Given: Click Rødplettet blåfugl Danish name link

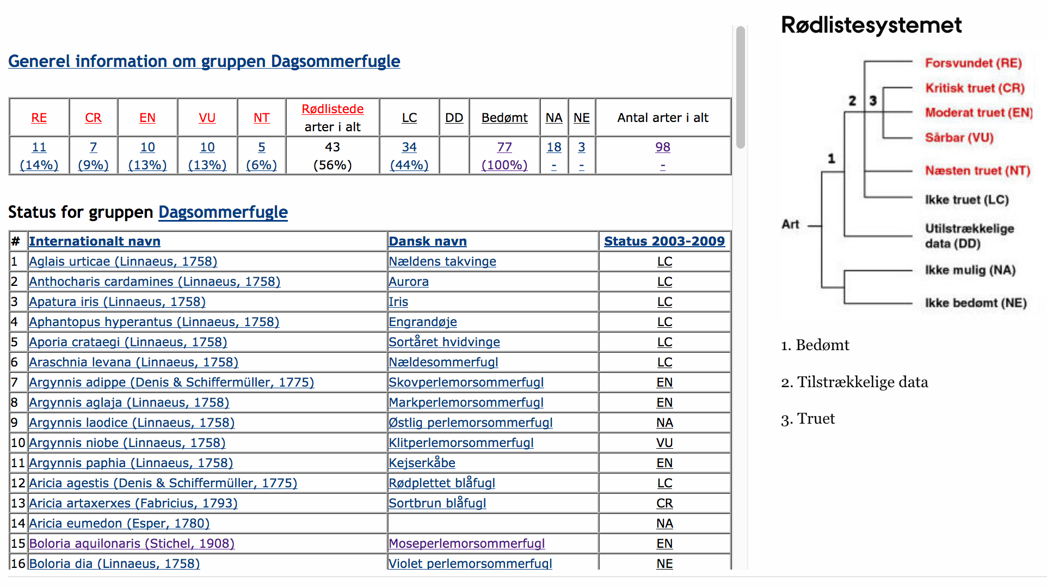Looking at the screenshot, I should 442,483.
